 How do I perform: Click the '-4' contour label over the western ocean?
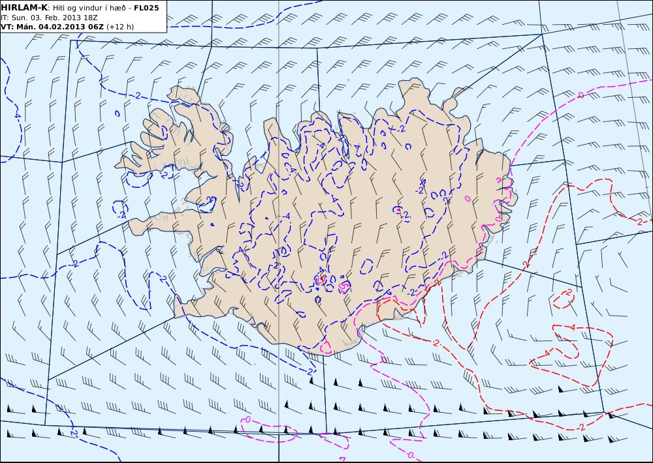16,114
